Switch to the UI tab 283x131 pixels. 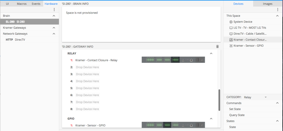point(7,4)
